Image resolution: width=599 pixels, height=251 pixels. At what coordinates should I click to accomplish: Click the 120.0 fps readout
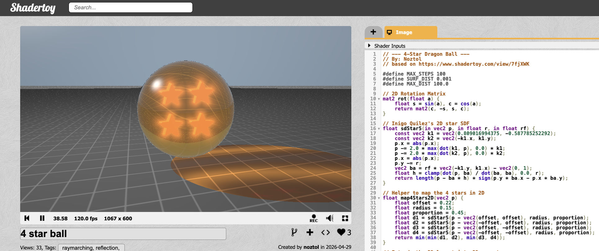click(86, 218)
